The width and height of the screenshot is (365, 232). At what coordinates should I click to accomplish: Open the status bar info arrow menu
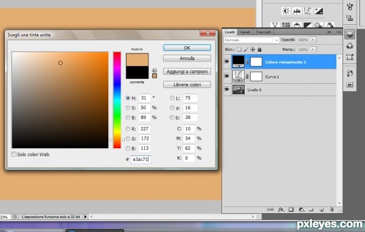[85, 217]
